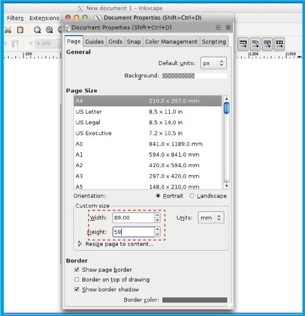Select US Letter page size
Viewport: 305px width, 316px height.
(148, 112)
